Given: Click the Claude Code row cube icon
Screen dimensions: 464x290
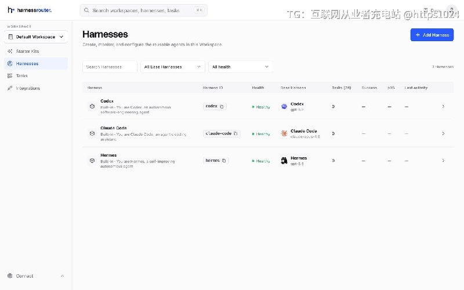Looking at the screenshot, I should tap(92, 133).
